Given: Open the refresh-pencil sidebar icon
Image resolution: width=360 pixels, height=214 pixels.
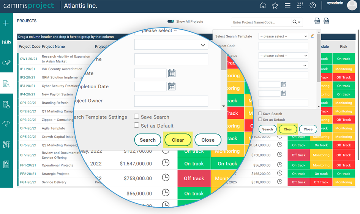Looking at the screenshot, I should [6, 62].
